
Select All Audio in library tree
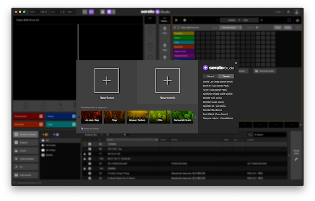60,145
